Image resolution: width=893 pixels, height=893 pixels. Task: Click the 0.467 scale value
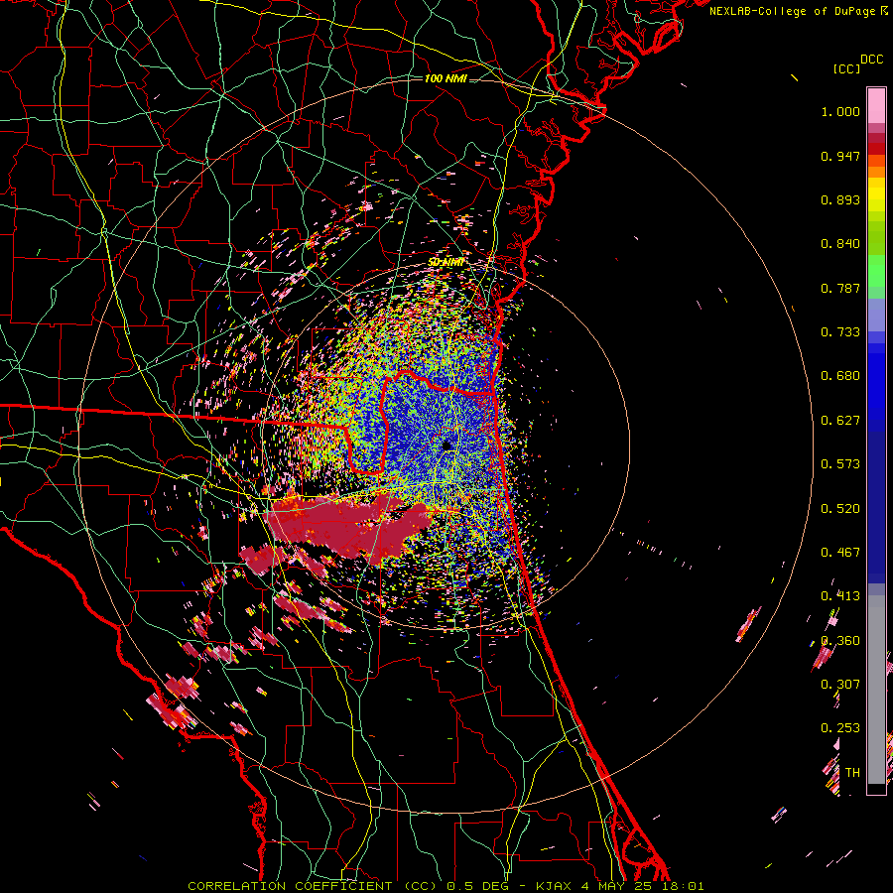coord(840,553)
